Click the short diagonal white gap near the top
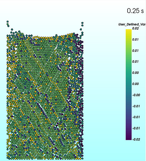The height and width of the screenshot is (161, 146). tap(56, 47)
